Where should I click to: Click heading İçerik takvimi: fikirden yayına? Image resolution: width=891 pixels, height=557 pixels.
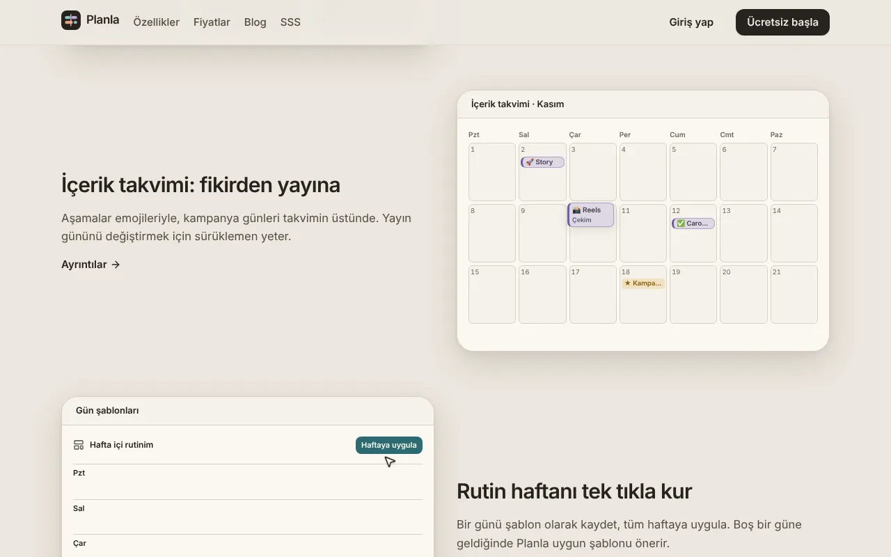point(201,185)
